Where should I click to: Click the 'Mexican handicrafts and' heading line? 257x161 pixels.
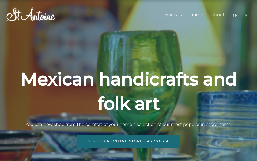pyautogui.click(x=129, y=79)
